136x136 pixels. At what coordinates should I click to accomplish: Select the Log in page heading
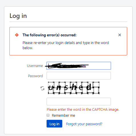tap(18, 16)
